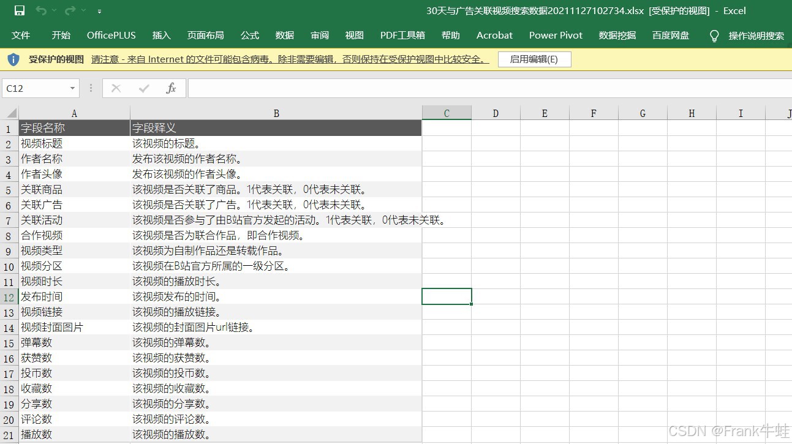792x444 pixels.
Task: Click the Protected View shield icon
Action: [x=13, y=59]
